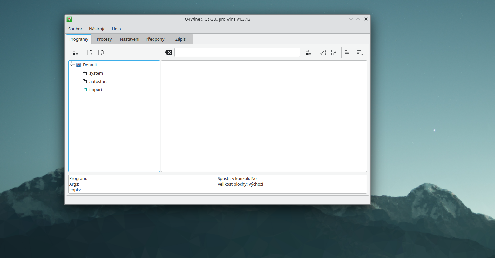This screenshot has height=258, width=495.
Task: Focus the program search input field
Action: pos(237,52)
